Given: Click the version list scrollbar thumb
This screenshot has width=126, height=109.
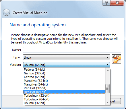Looking at the screenshot, I should tap(108, 89).
